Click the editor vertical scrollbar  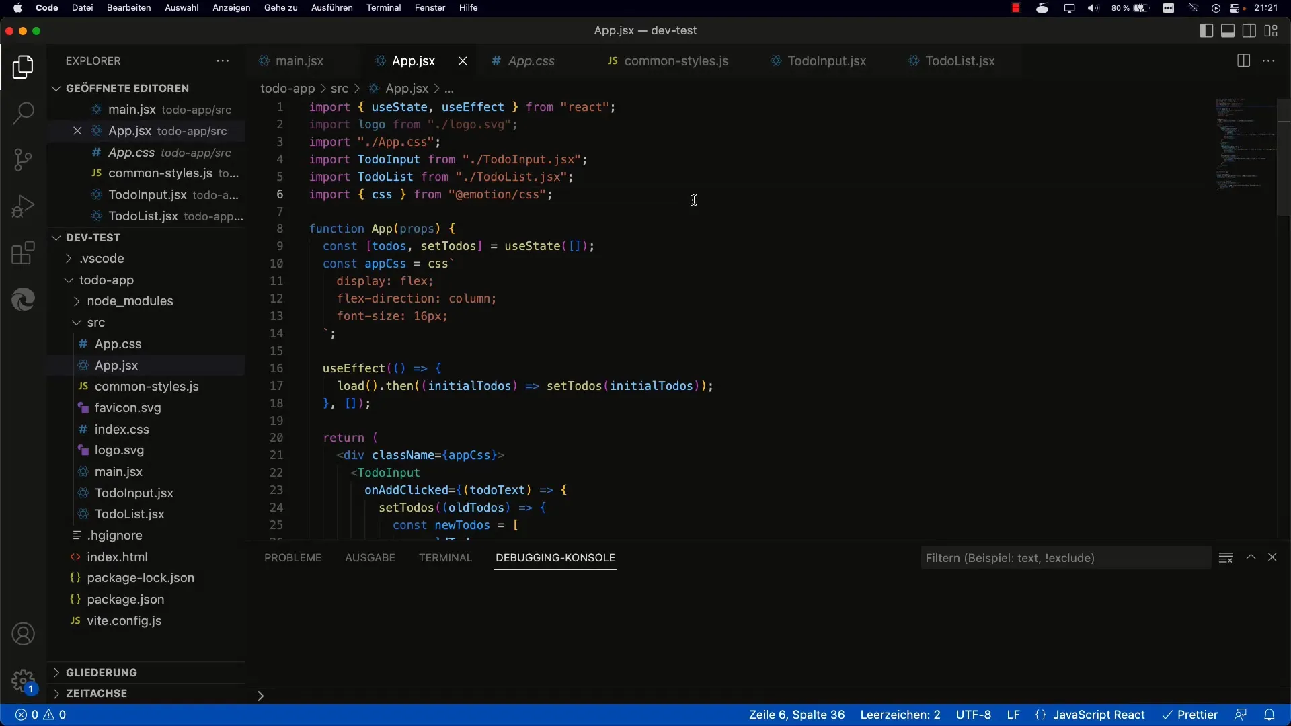coord(1284,157)
